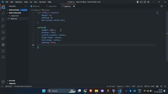Expand the Outline section
The height and width of the screenshot is (94, 168).
tap(12, 81)
